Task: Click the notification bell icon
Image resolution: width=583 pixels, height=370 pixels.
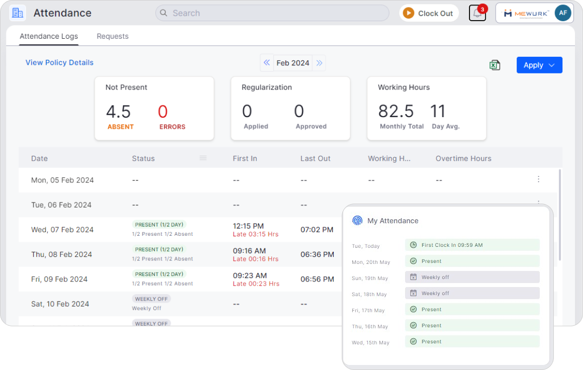Action: click(x=477, y=13)
